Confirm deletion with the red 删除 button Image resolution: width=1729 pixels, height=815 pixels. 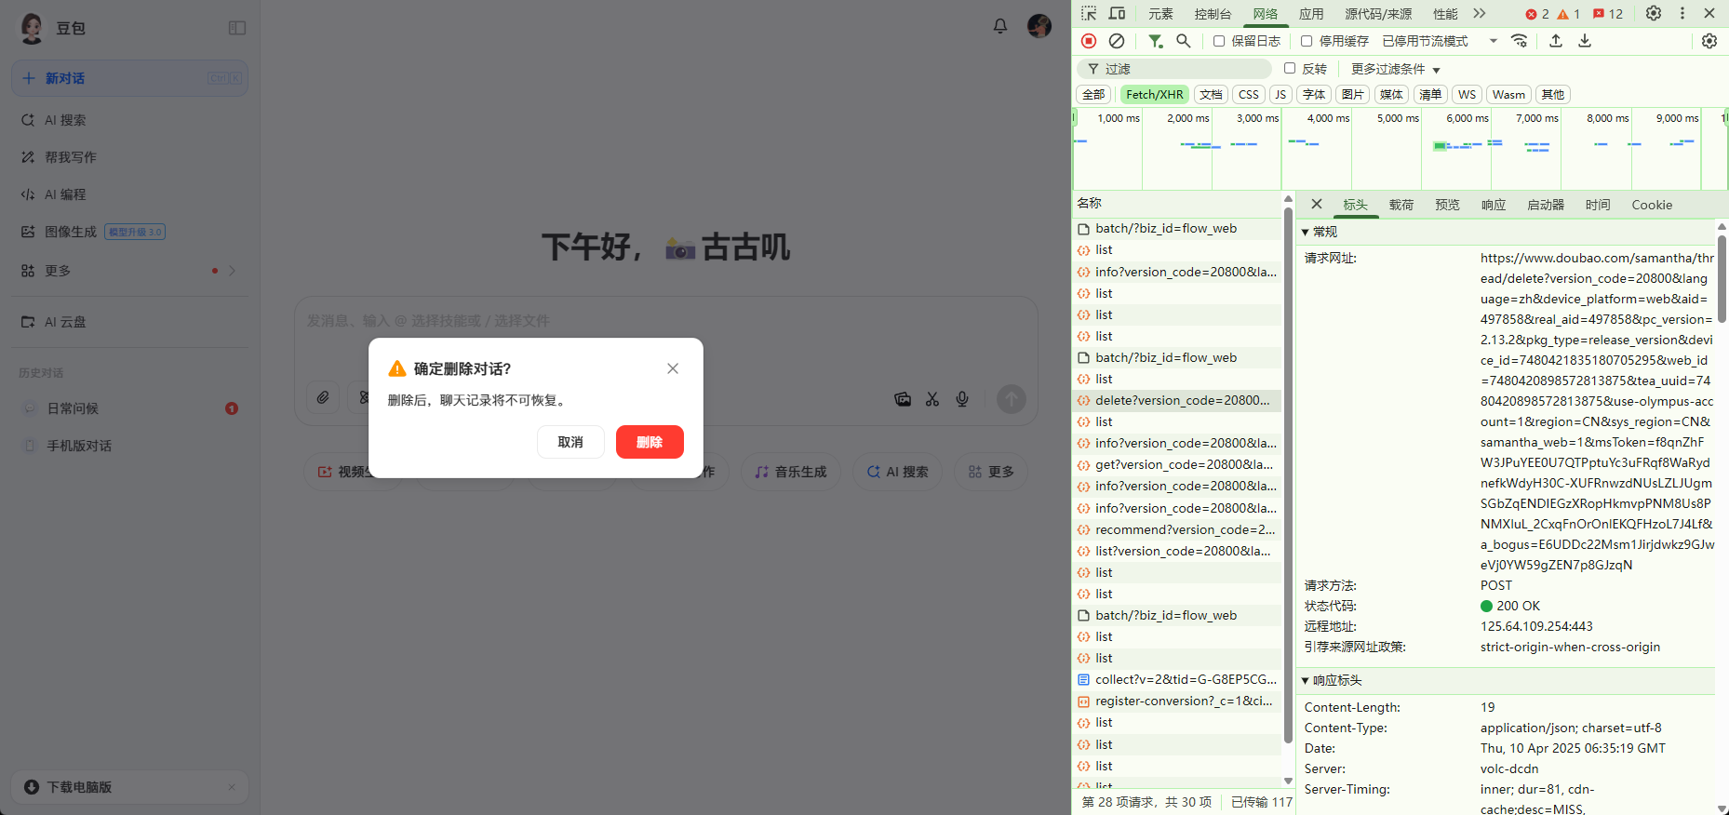(x=650, y=442)
